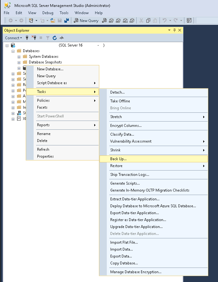This screenshot has height=282, width=218.
Task: Click the New Project icon
Action: tap(31, 20)
